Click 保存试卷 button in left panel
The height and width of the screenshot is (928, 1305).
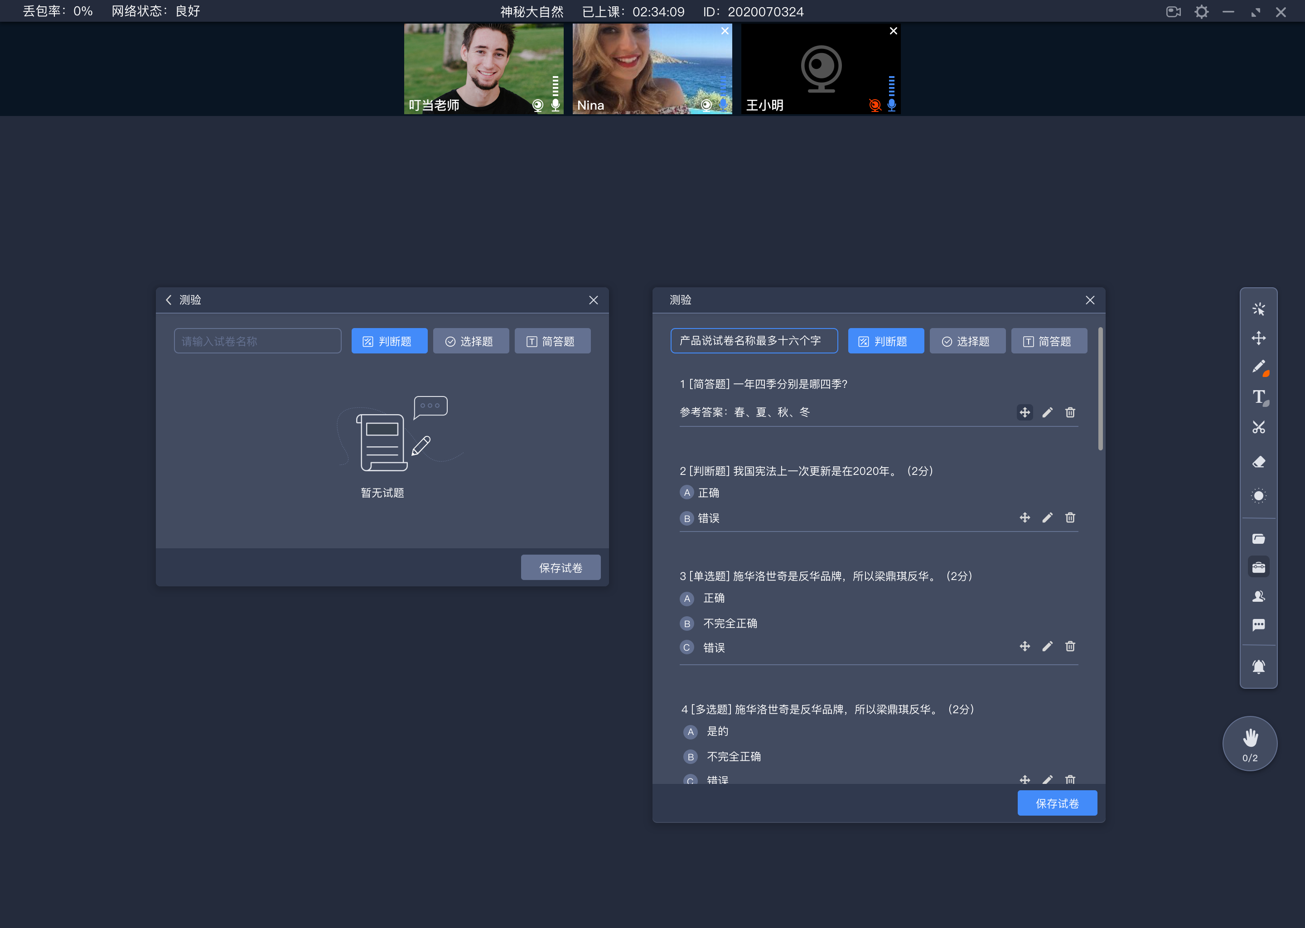click(560, 567)
